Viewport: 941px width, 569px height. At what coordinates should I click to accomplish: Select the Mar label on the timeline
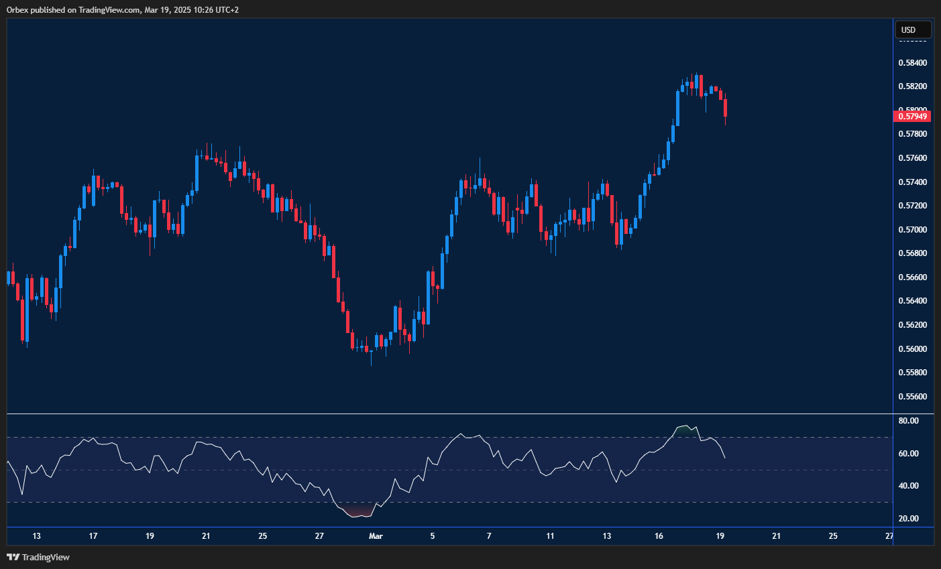coord(375,536)
